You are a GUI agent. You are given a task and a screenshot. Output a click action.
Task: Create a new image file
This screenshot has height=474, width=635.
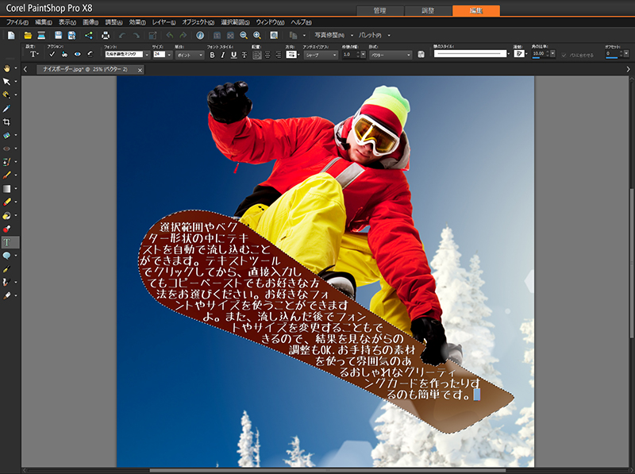[11, 36]
